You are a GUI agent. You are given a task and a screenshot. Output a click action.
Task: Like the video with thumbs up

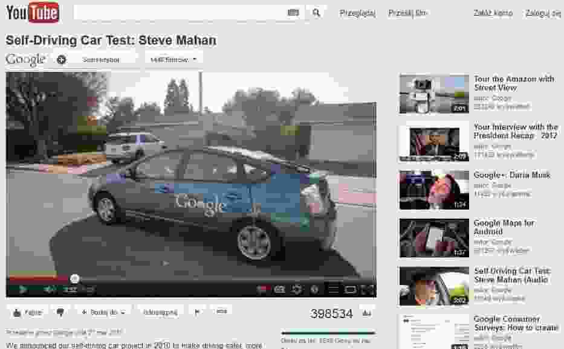pos(28,312)
